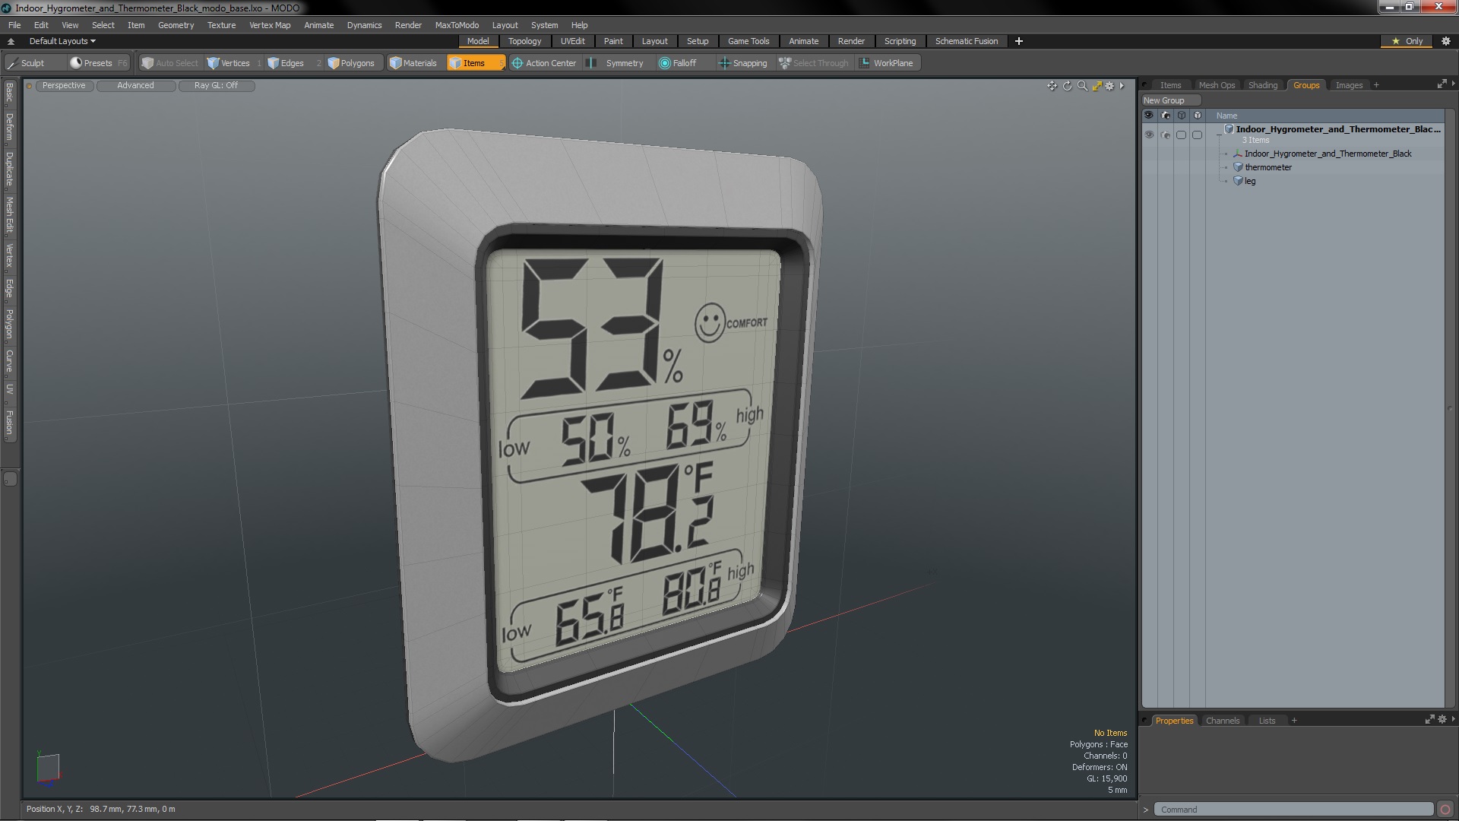The image size is (1459, 821).
Task: Open the Perspective view type dropdown
Action: [64, 85]
